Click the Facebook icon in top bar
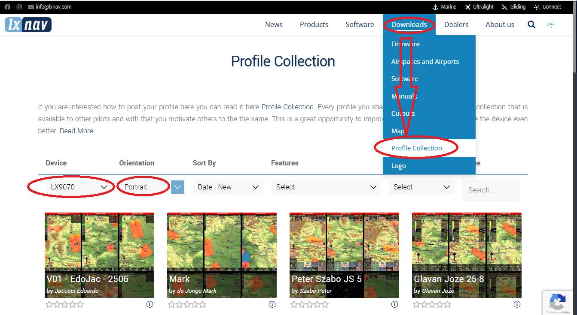This screenshot has width=577, height=315. pyautogui.click(x=7, y=7)
